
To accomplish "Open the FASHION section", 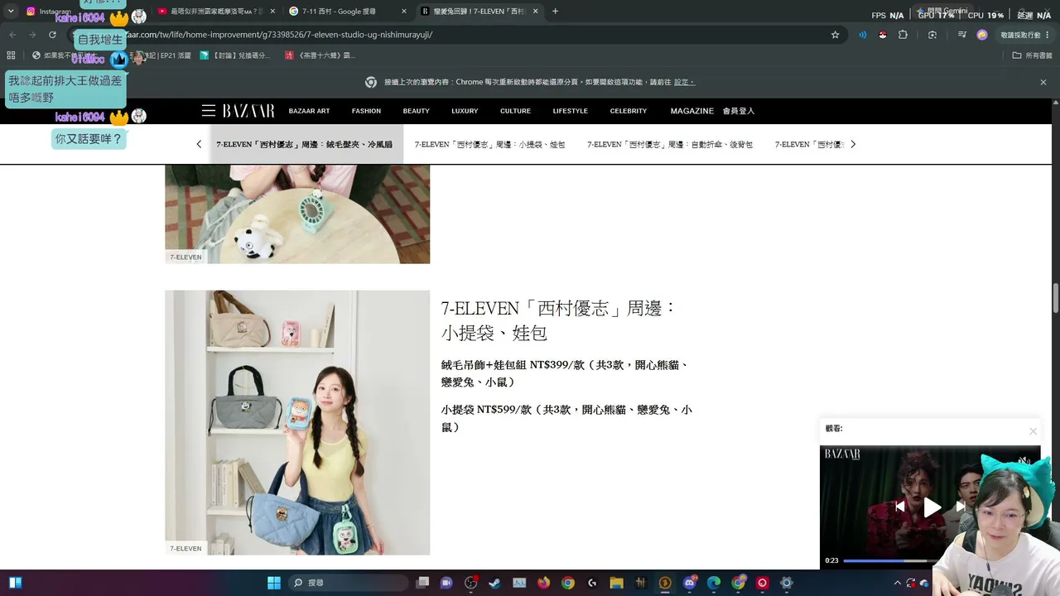I will (366, 111).
